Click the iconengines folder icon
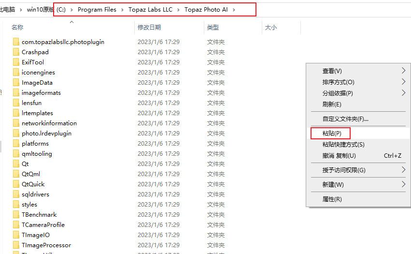This screenshot has height=254, width=411. tap(16, 72)
